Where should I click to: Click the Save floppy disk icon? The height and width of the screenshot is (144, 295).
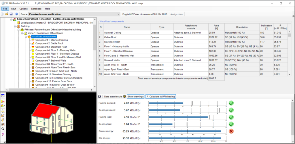11,14
